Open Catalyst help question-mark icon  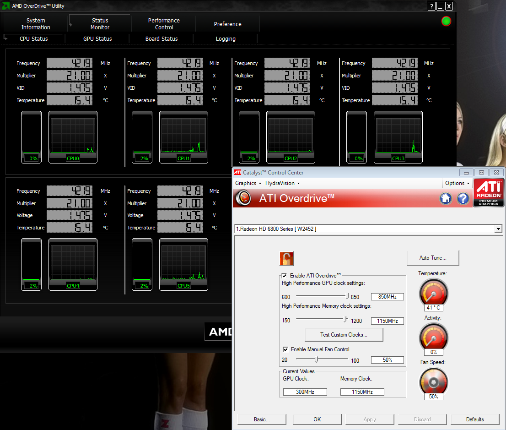463,198
